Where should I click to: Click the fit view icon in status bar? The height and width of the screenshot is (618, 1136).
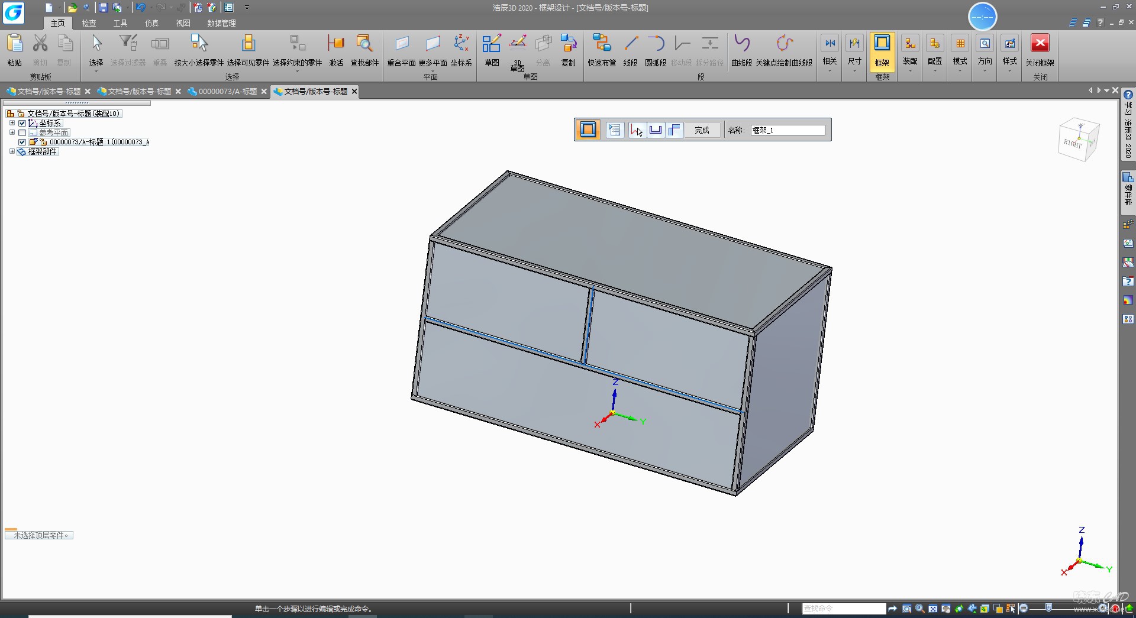pos(932,609)
